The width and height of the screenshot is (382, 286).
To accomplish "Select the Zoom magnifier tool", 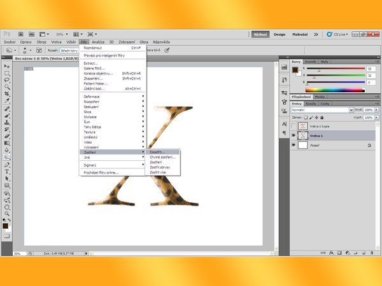I will 7,213.
